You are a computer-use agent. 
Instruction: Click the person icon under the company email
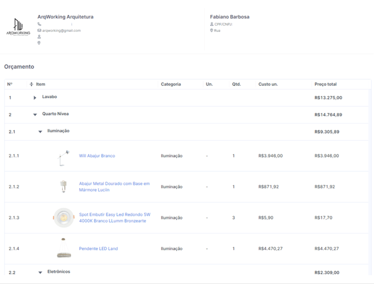[x=39, y=36]
